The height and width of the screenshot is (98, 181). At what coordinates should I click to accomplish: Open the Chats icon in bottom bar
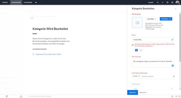[x=7, y=96]
